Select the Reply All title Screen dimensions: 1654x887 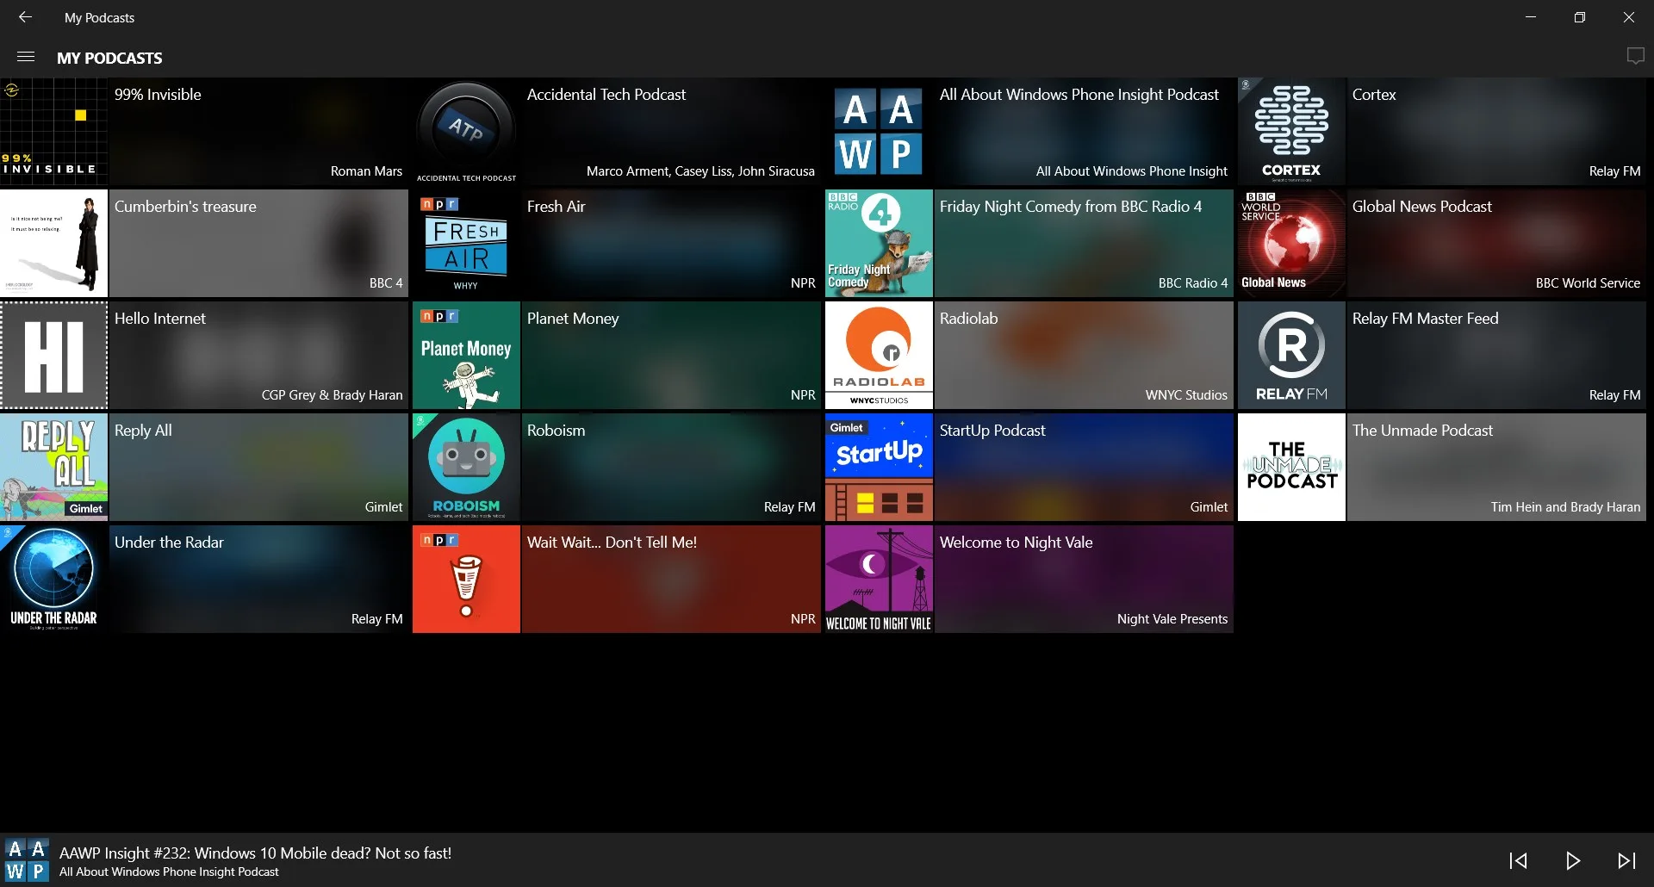pos(143,431)
